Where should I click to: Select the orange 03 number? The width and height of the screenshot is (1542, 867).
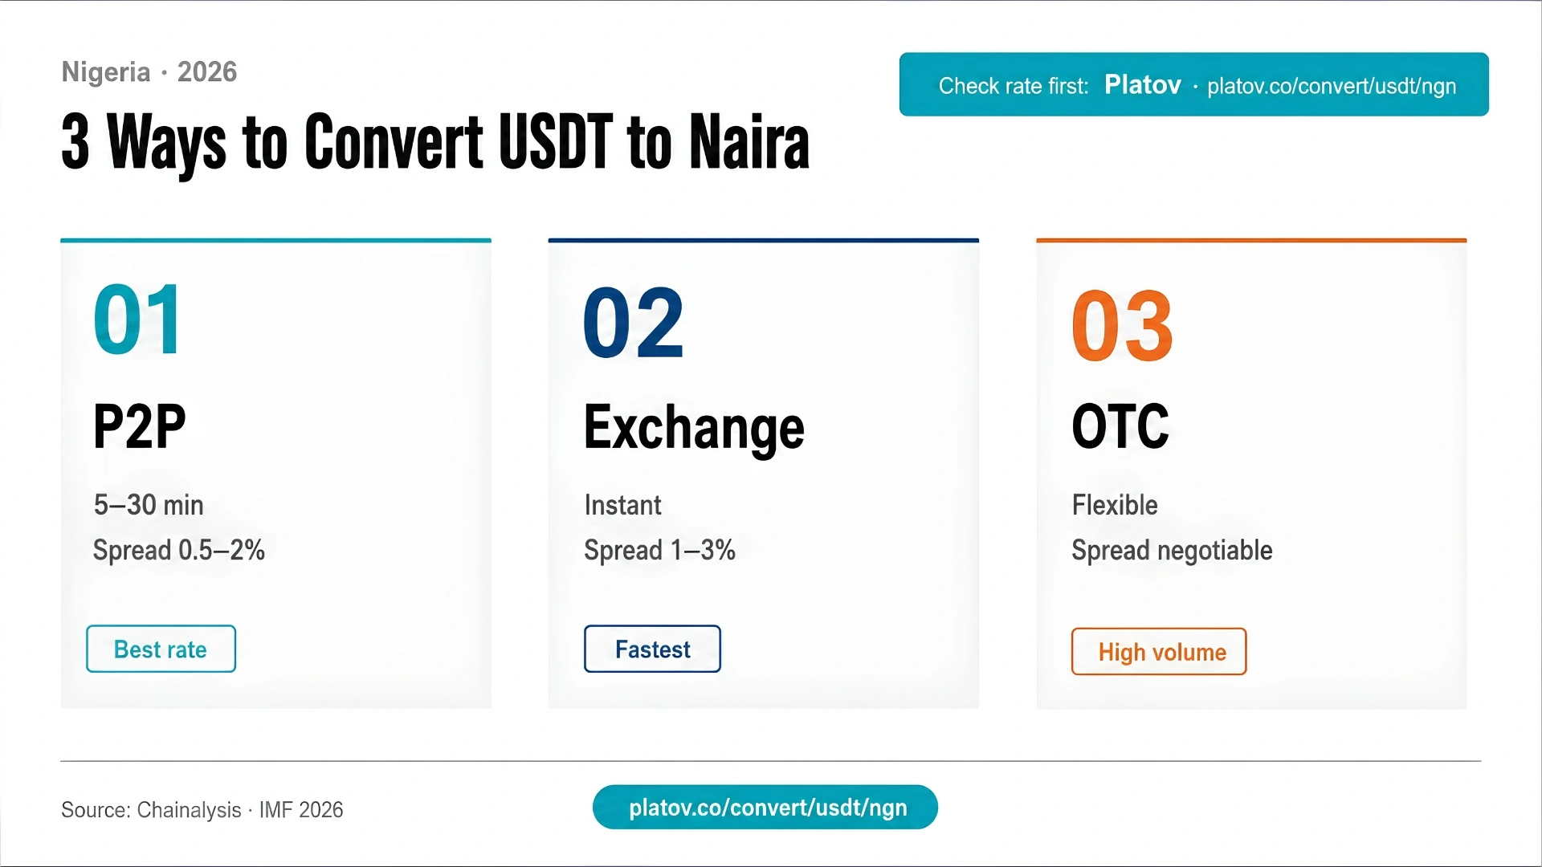pos(1122,326)
